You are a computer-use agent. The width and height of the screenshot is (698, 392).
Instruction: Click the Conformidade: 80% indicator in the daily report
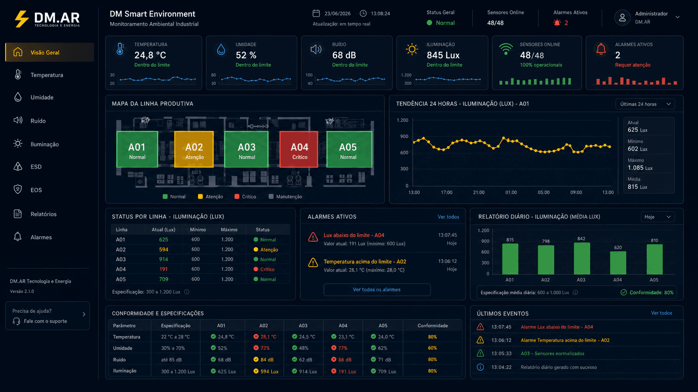click(x=647, y=292)
